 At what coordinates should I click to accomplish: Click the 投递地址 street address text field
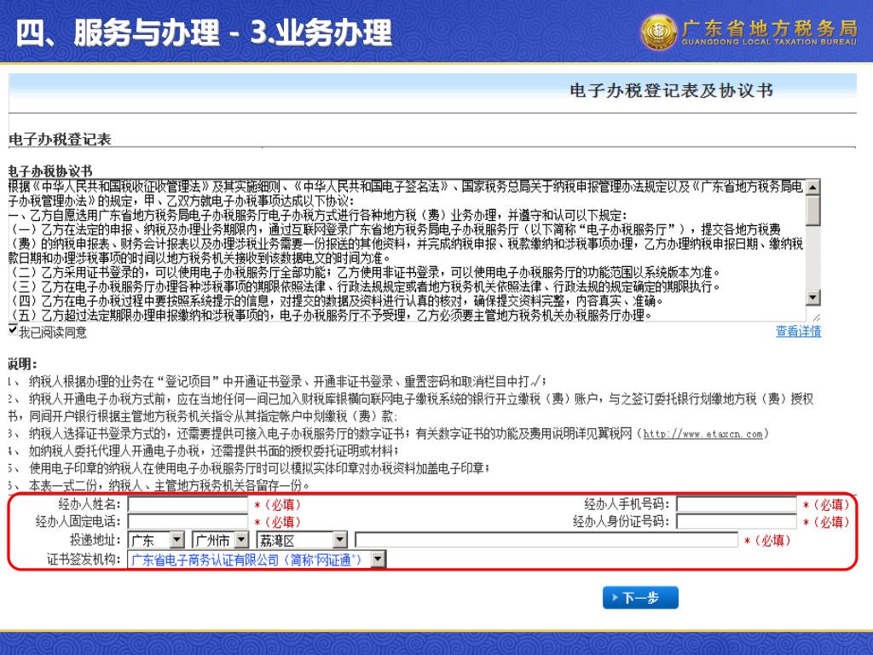(546, 540)
